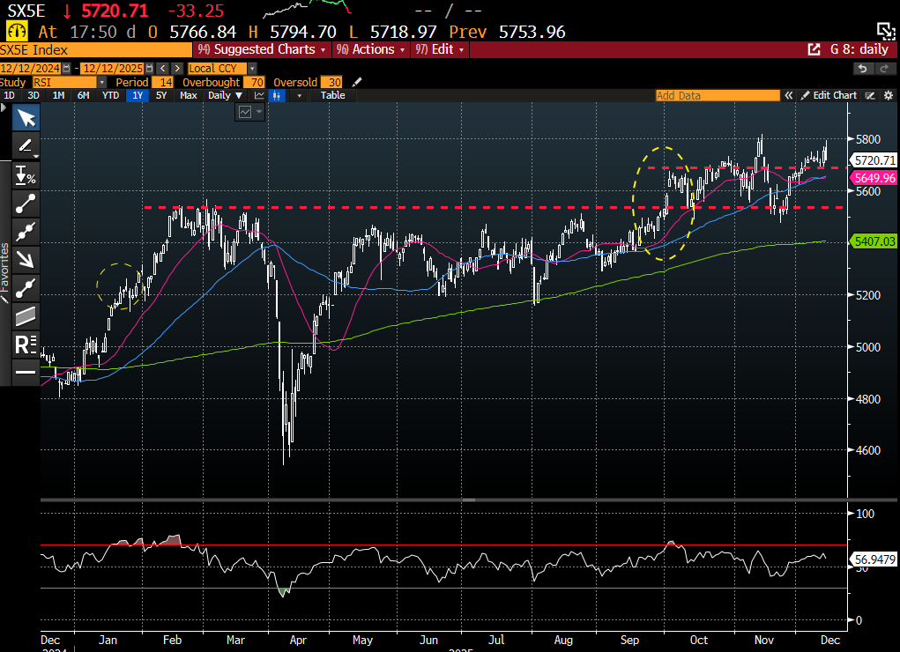Screen dimensions: 900x652
Task: Open the Local CCY currency dropdown
Action: tap(222, 69)
